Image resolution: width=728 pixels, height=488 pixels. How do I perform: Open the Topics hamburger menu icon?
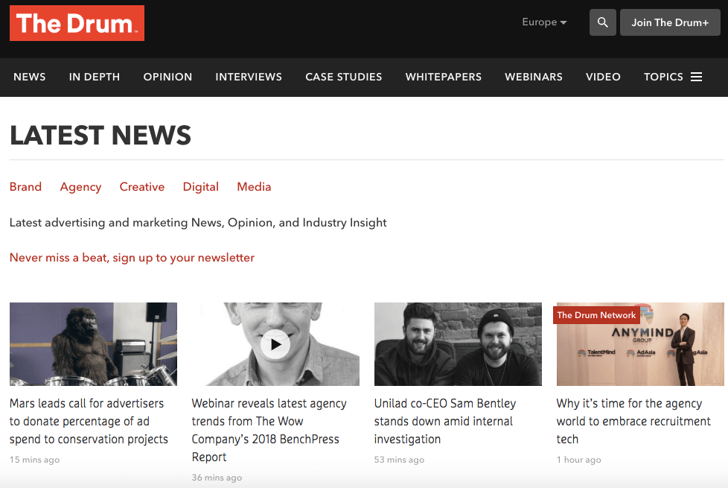click(696, 77)
